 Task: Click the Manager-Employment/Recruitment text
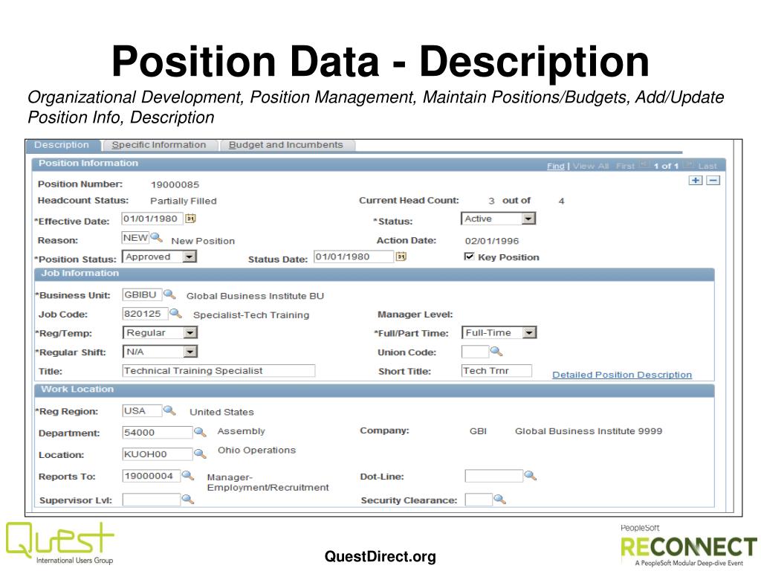tap(268, 482)
